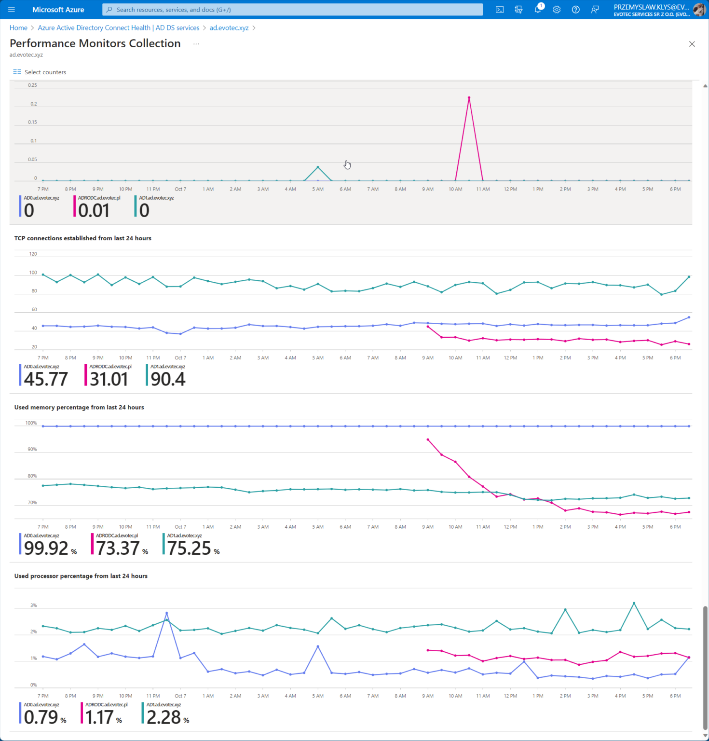Viewport: 709px width, 741px height.
Task: Click the pink spike point near 10 AM
Action: click(469, 98)
